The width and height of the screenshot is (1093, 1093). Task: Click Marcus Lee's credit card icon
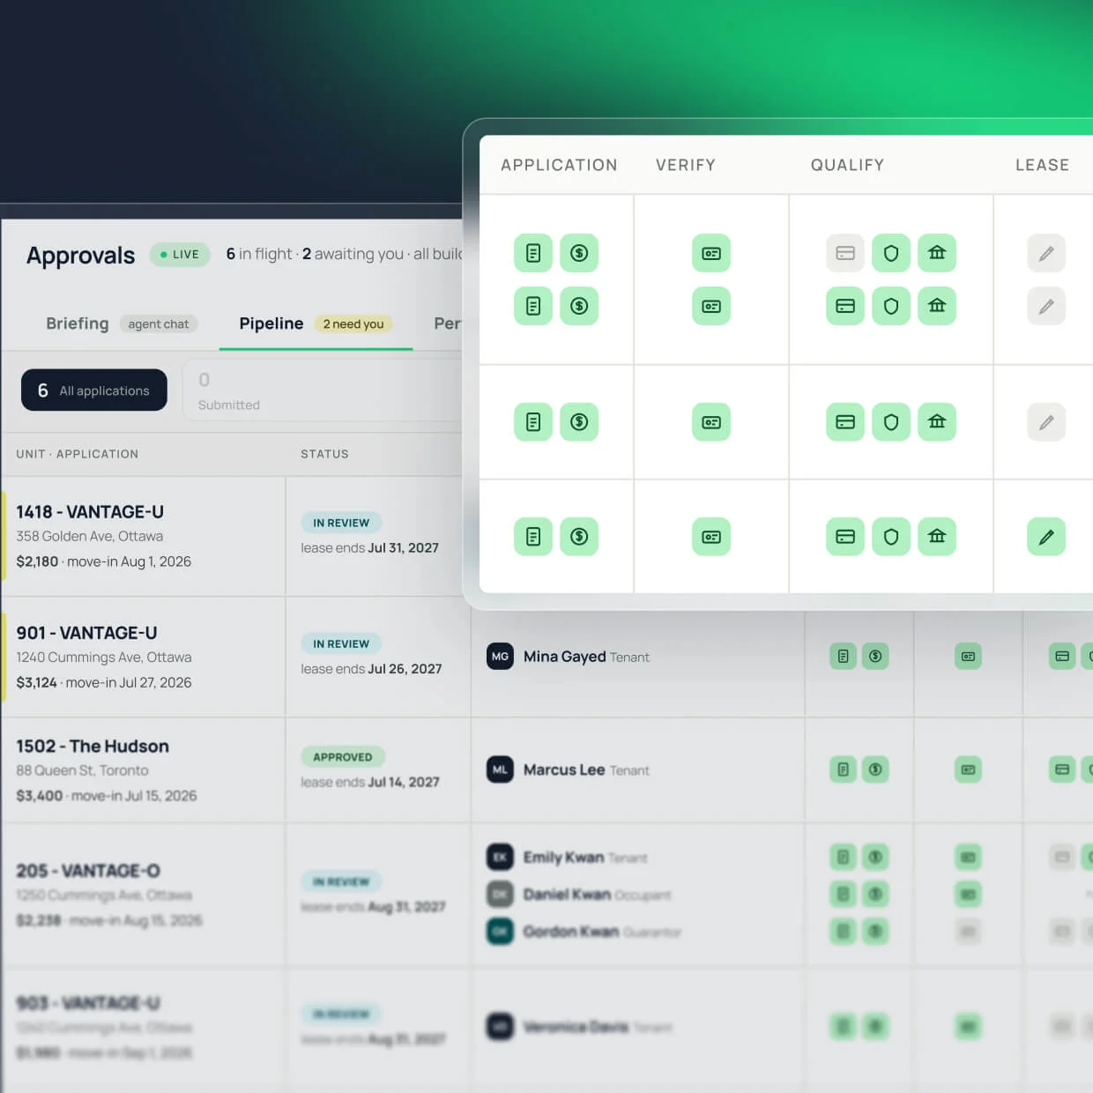(x=1062, y=770)
